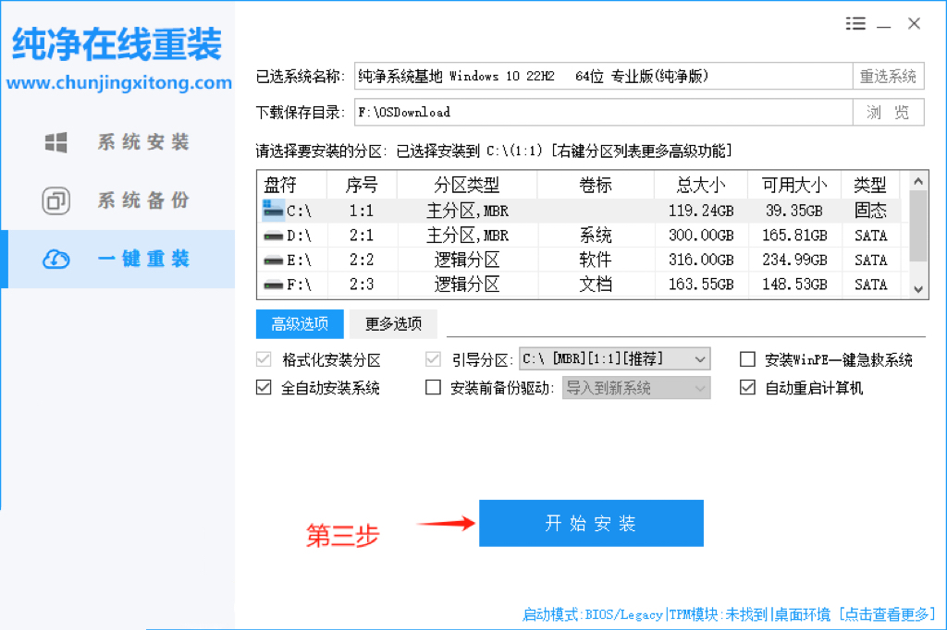Viewport: 947px width, 630px height.
Task: Click the 300.00GB total size cell
Action: click(x=701, y=236)
